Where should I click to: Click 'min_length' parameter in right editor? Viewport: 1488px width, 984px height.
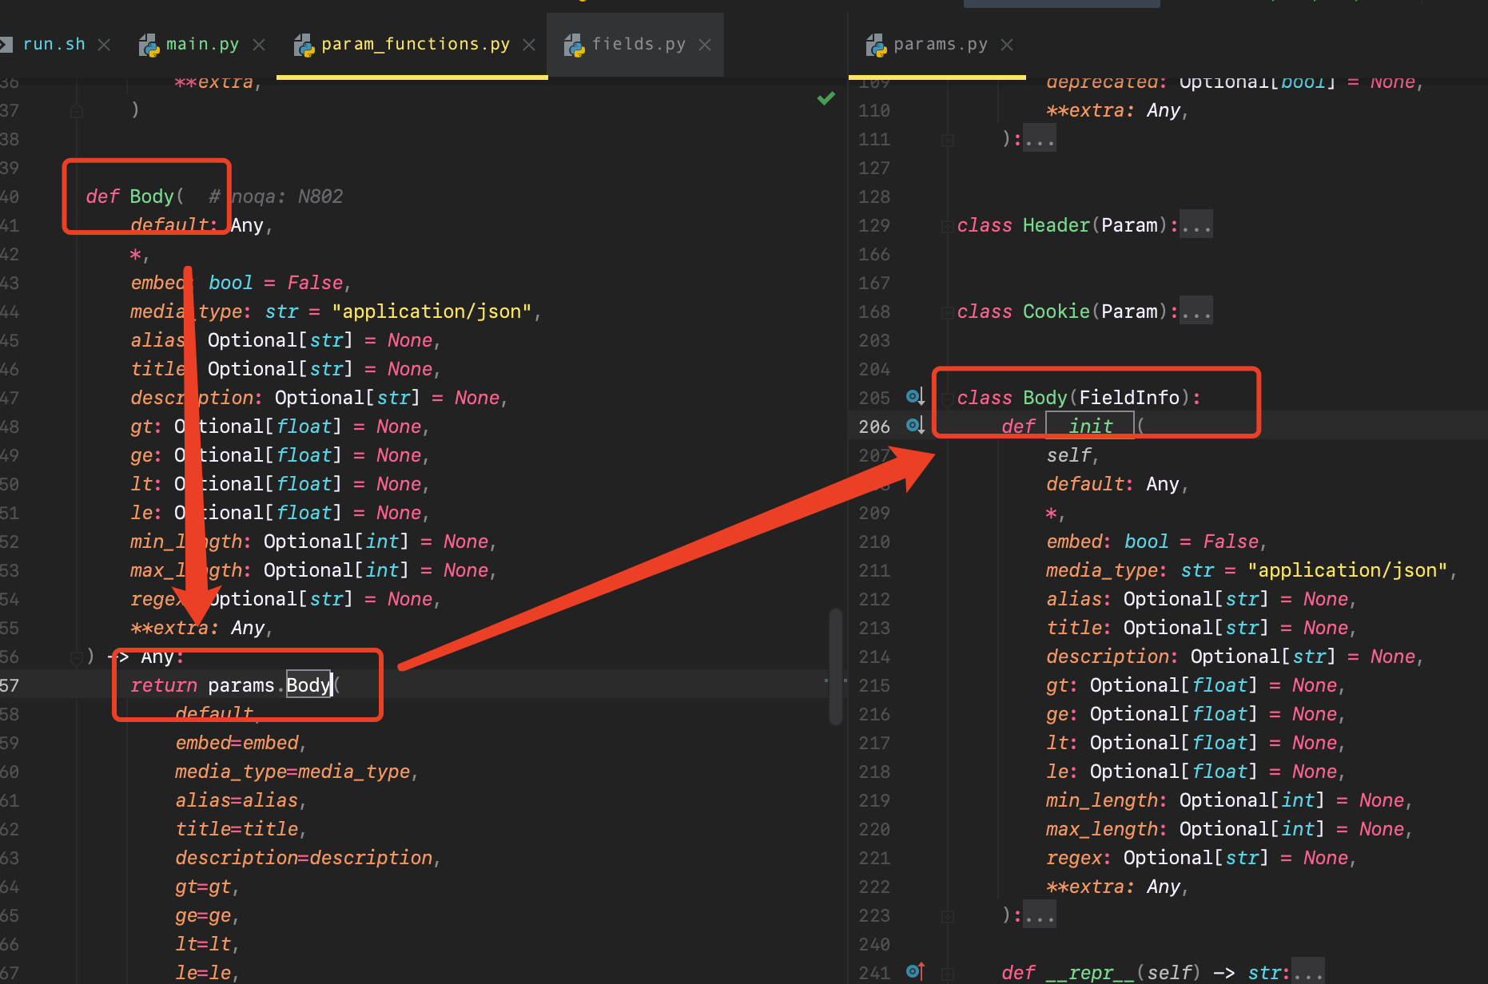(1102, 800)
